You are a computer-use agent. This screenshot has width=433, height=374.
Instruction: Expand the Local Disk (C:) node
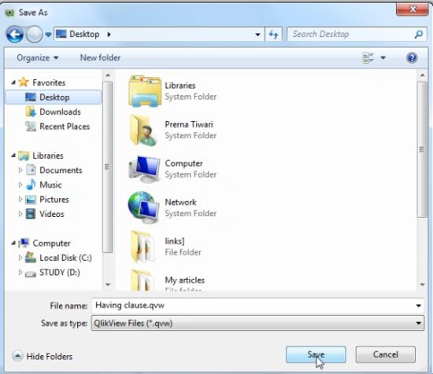pos(20,258)
